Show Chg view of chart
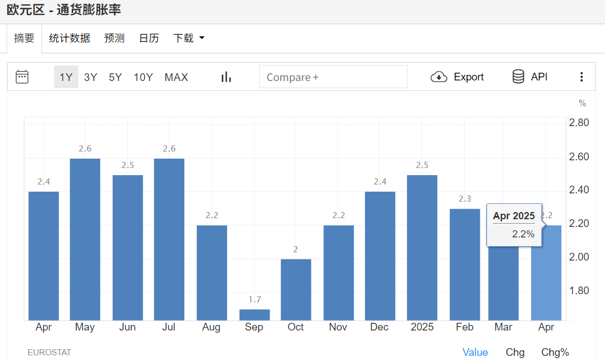605x363 pixels. 515,352
